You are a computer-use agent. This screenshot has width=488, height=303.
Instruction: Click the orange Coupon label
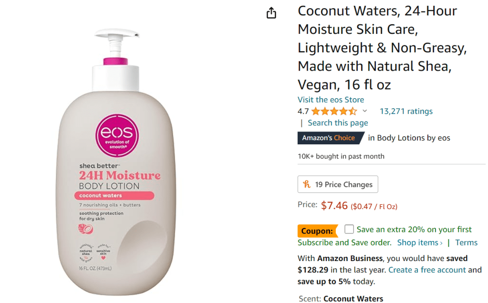(x=317, y=231)
